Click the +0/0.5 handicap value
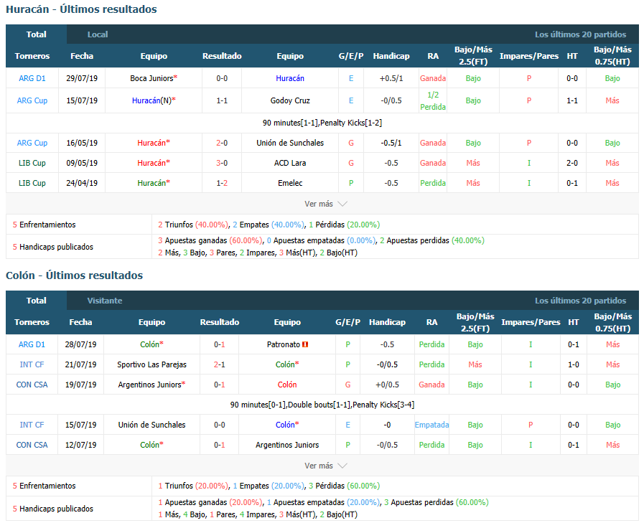 pos(387,385)
